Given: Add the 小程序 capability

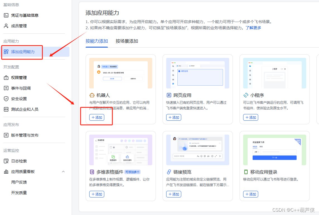Looking at the screenshot, I should [x=250, y=117].
